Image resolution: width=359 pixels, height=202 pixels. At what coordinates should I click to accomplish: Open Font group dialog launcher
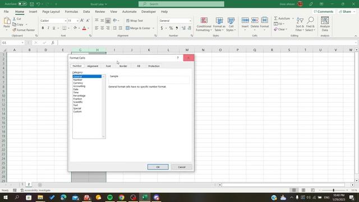90,36
